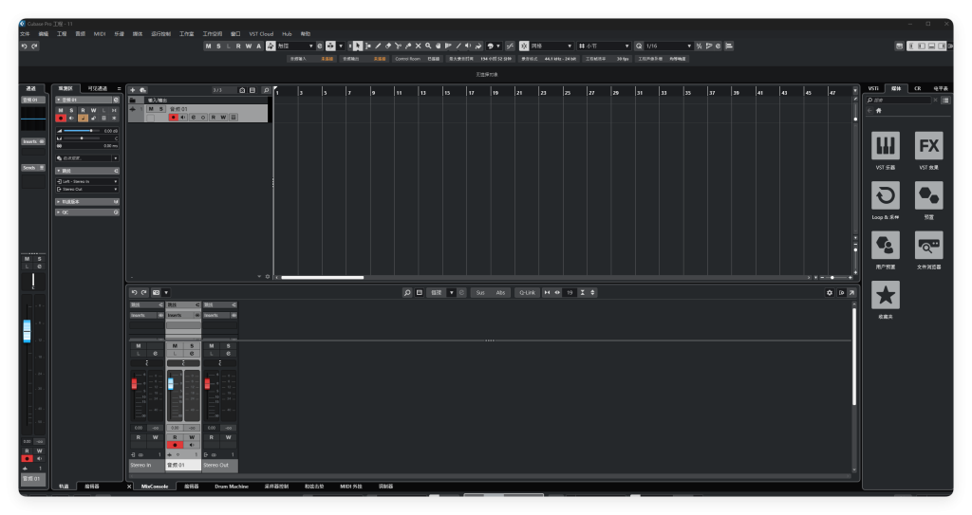Image resolution: width=972 pixels, height=515 pixels.
Task: Select the Object Selection arrow tool
Action: point(358,46)
